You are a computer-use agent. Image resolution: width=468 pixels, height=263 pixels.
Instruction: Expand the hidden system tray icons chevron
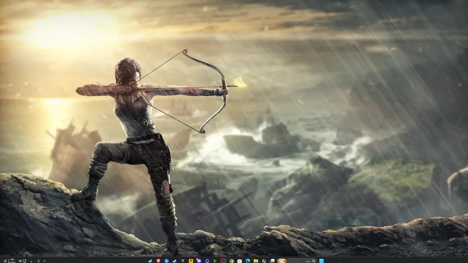tap(44, 261)
